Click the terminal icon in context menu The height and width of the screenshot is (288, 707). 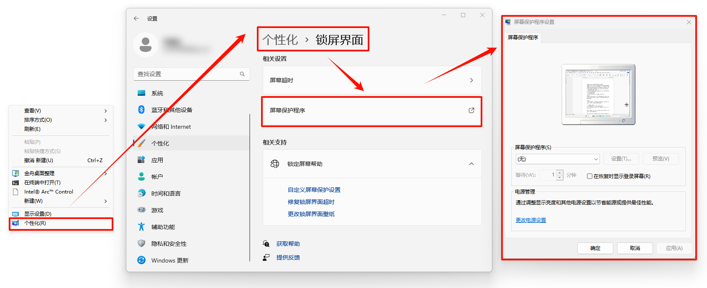coord(15,183)
